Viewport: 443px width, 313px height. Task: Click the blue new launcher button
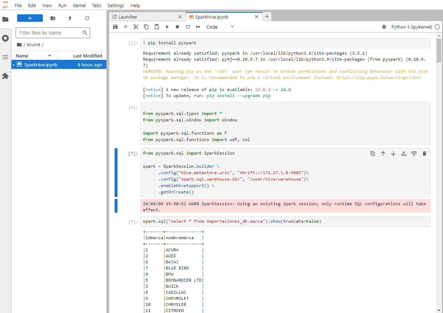(x=30, y=18)
